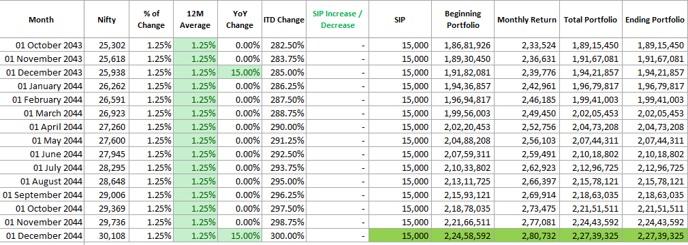Image resolution: width=688 pixels, height=245 pixels.
Task: Select Monthly Return value 2,62,923
Action: pyautogui.click(x=527, y=167)
